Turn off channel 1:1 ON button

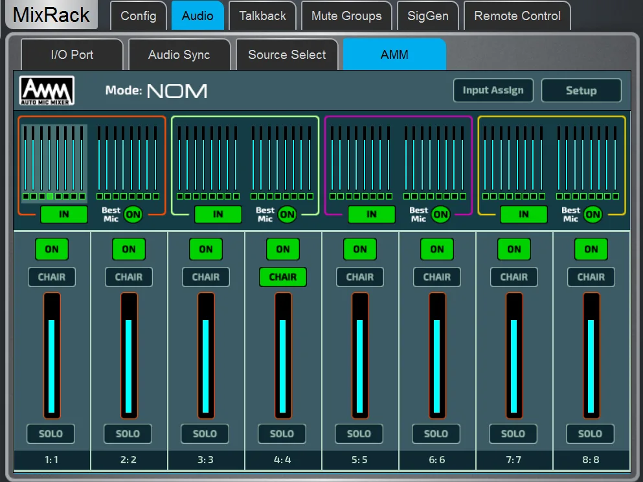[x=52, y=249]
